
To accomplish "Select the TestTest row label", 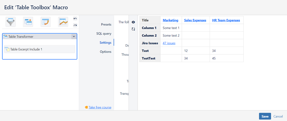I will click(x=150, y=58).
